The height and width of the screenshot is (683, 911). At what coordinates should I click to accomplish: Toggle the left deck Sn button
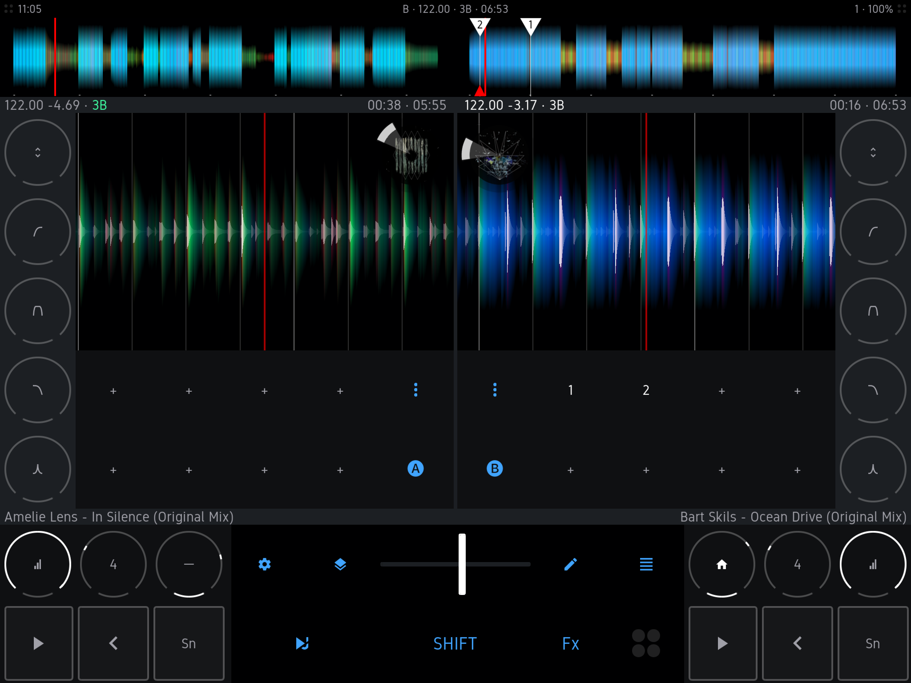pyautogui.click(x=189, y=643)
